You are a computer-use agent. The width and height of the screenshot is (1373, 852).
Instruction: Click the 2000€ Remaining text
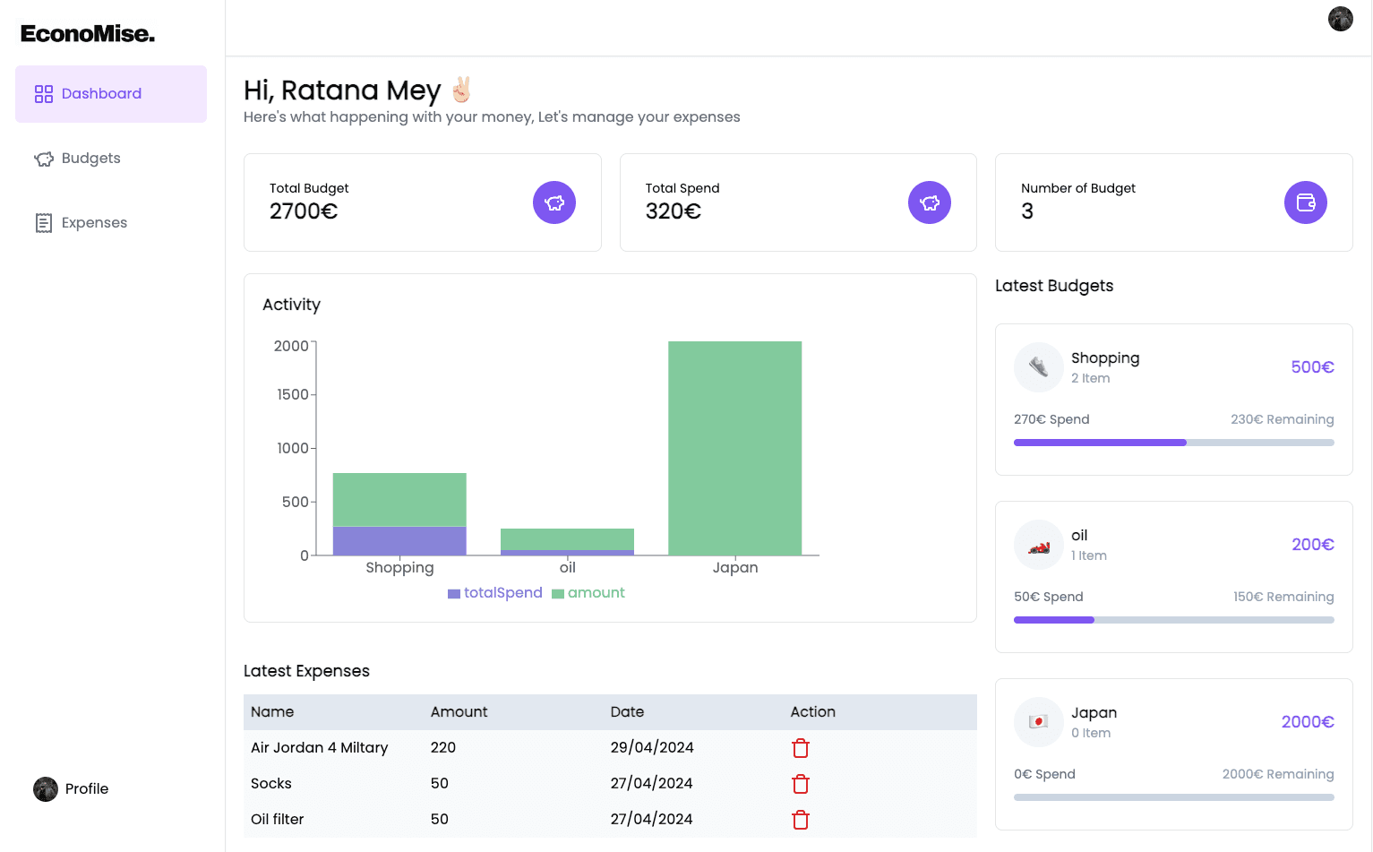(x=1278, y=774)
